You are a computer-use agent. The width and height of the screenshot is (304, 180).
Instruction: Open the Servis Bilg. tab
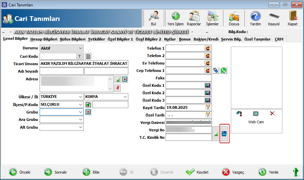pyautogui.click(x=231, y=39)
